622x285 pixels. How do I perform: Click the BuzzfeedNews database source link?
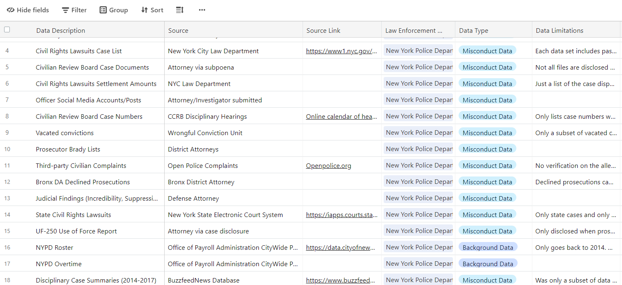[342, 280]
